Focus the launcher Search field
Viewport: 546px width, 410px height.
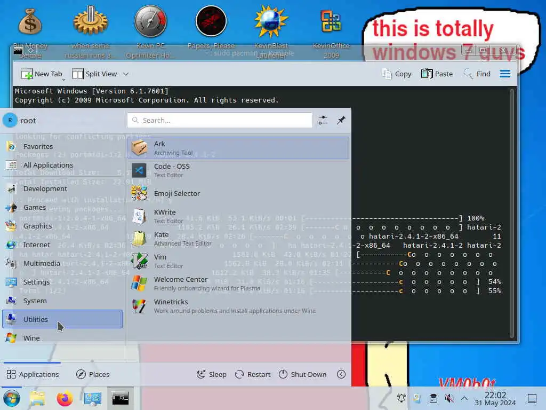pyautogui.click(x=220, y=120)
